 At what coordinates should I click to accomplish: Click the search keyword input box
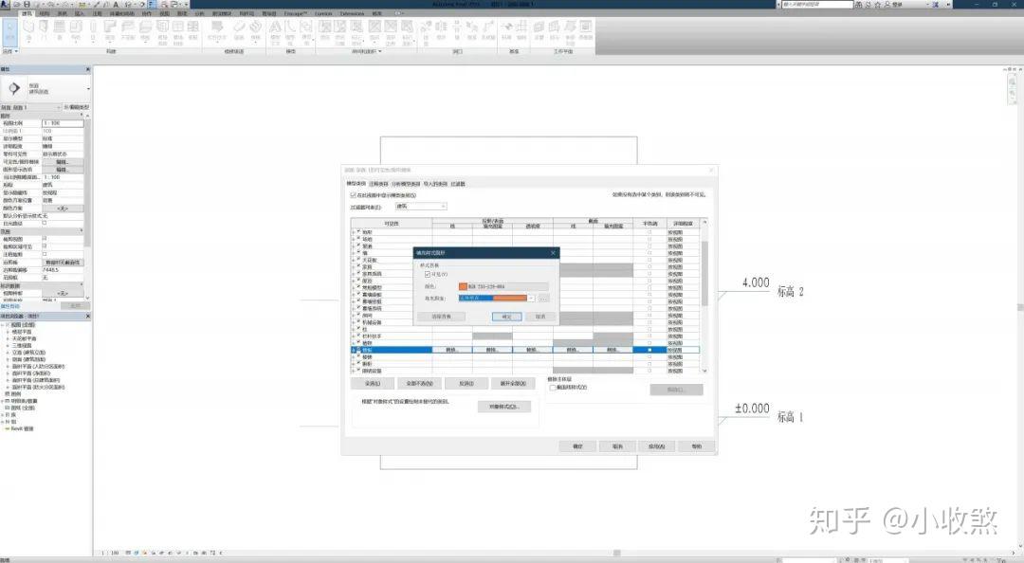point(817,4)
